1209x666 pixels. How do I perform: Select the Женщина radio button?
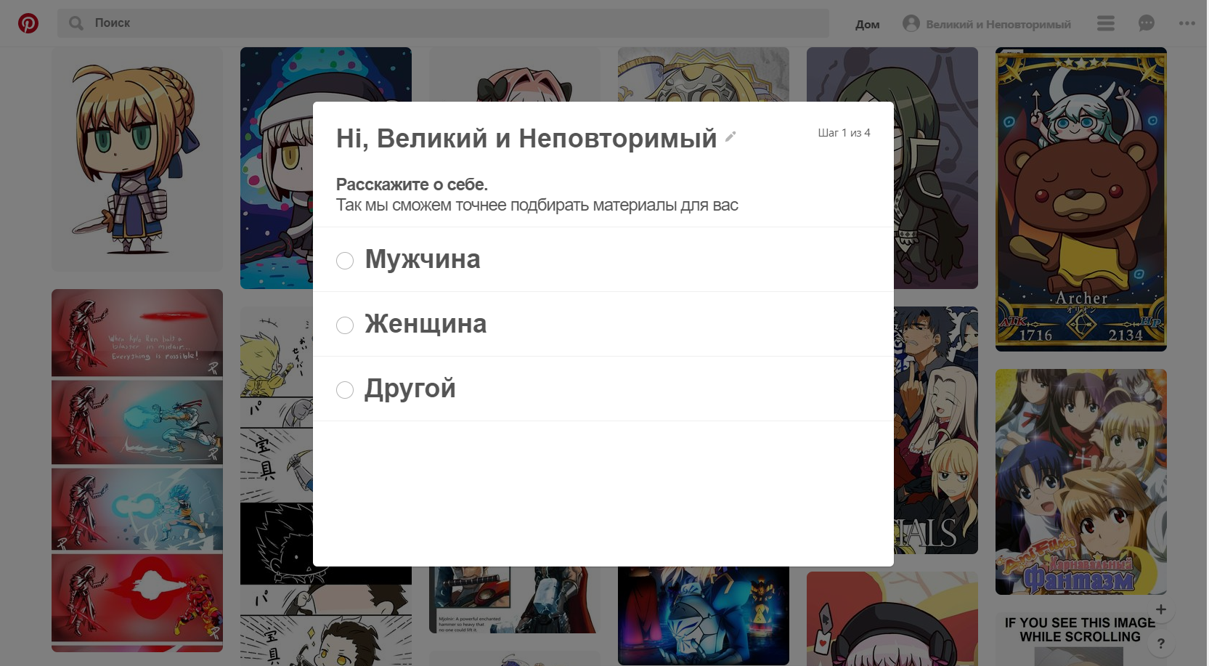pos(345,325)
